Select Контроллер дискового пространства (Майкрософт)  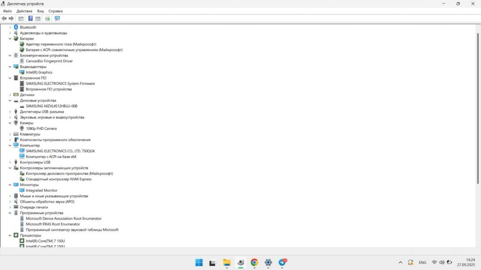click(x=69, y=174)
